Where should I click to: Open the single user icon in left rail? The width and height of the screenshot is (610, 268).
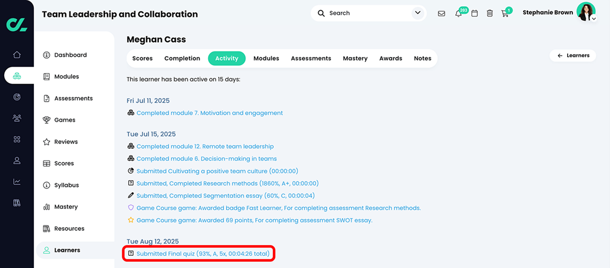tap(17, 160)
